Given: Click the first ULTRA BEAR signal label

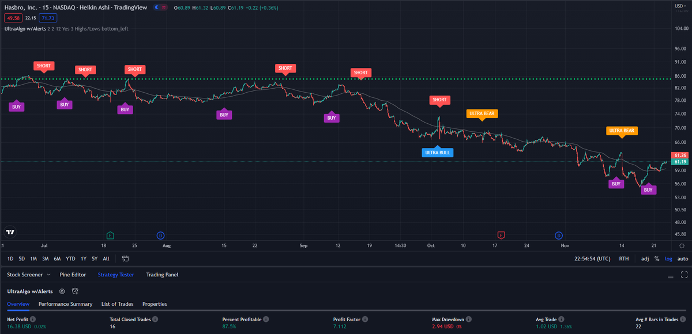Looking at the screenshot, I should point(482,113).
